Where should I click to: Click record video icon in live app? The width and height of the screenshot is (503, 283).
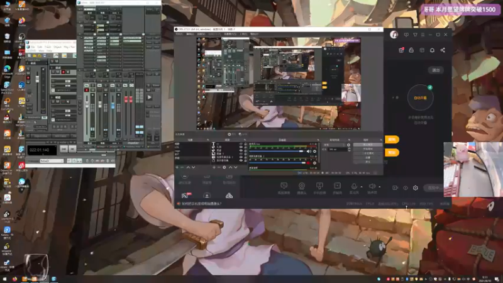coord(395,188)
